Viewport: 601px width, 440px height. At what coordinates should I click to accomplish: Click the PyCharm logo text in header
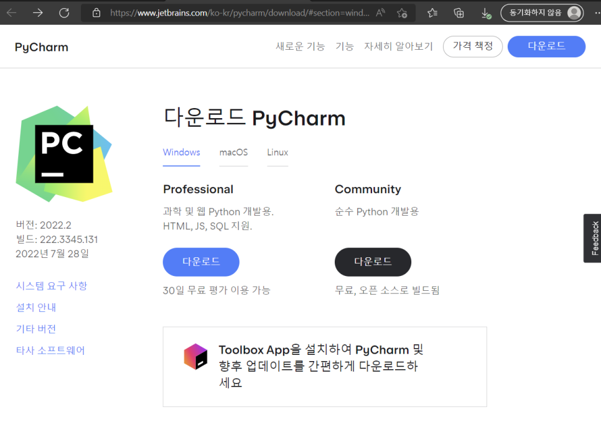click(42, 47)
